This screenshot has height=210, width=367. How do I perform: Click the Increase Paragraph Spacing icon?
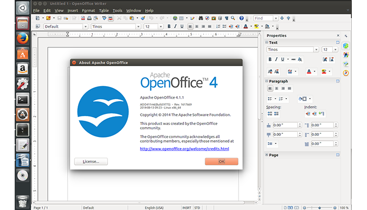pos(269,113)
